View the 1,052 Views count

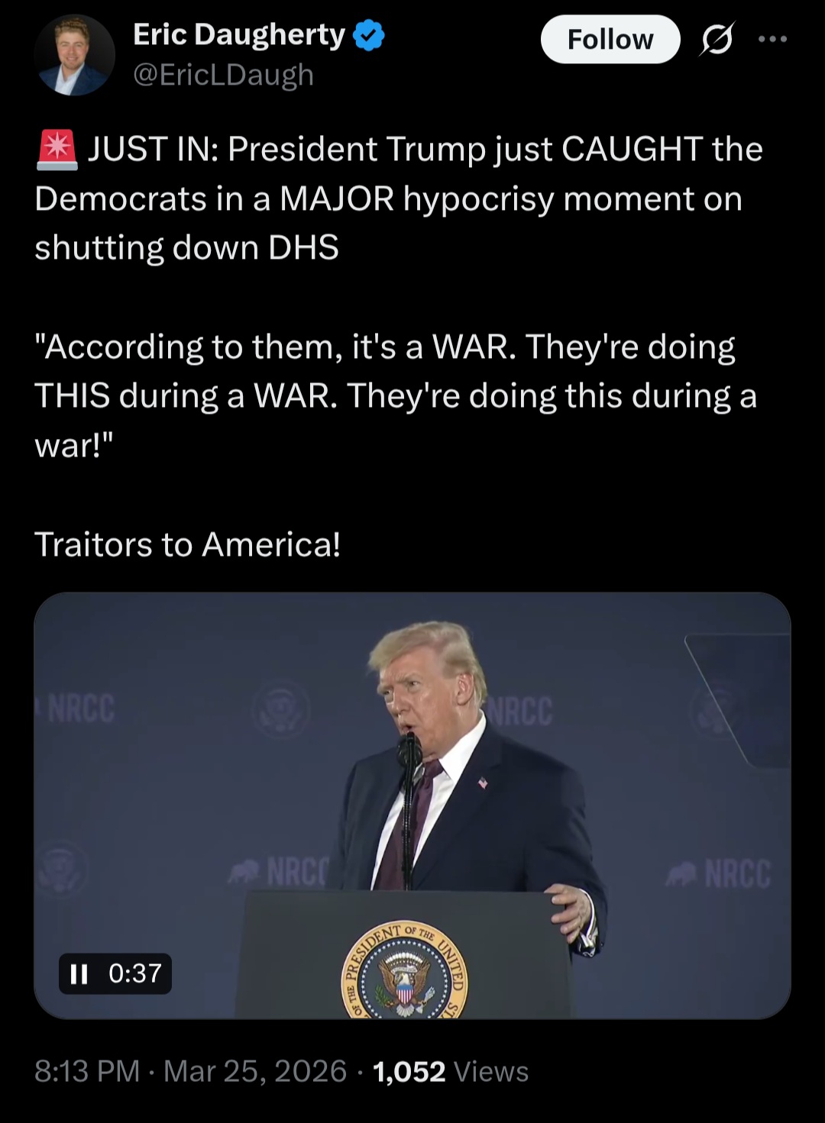[451, 1071]
